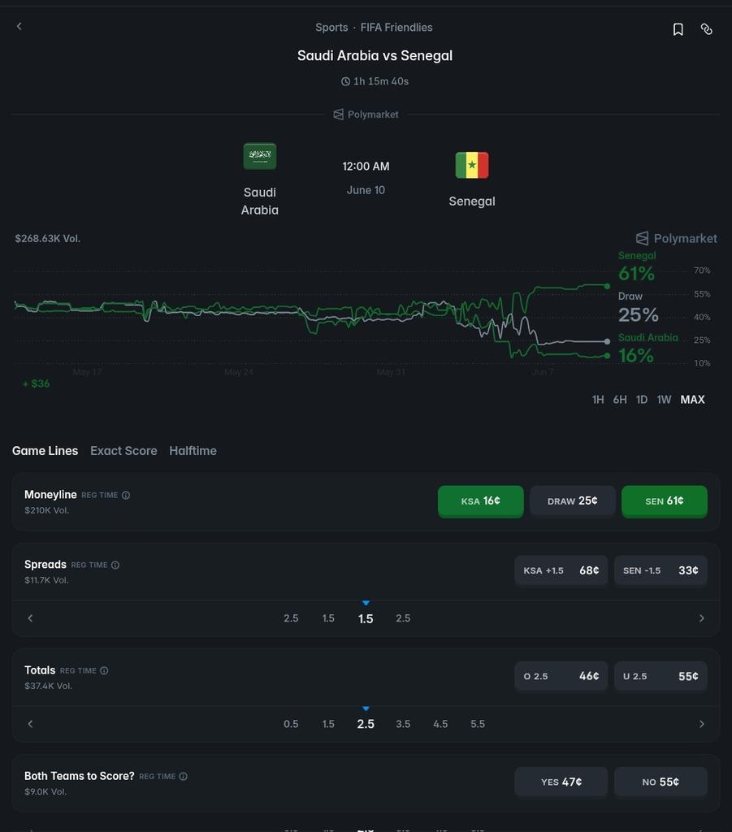The height and width of the screenshot is (832, 732).
Task: Click the Draw 25% chart label
Action: coord(638,308)
